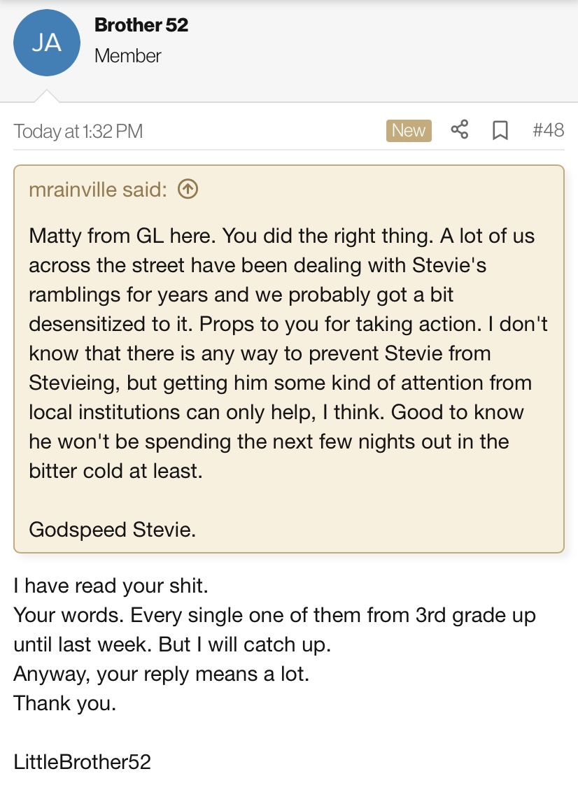Click the reply line "until last week. But I will catch up."
The height and width of the screenshot is (790, 578).
[x=171, y=644]
